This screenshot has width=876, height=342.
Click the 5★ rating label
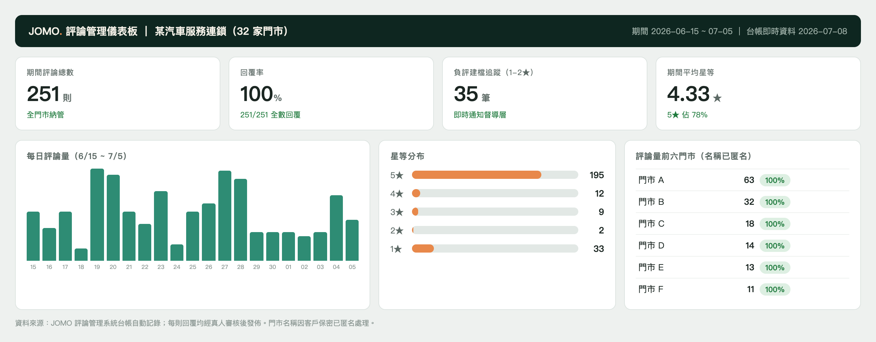[x=397, y=175]
